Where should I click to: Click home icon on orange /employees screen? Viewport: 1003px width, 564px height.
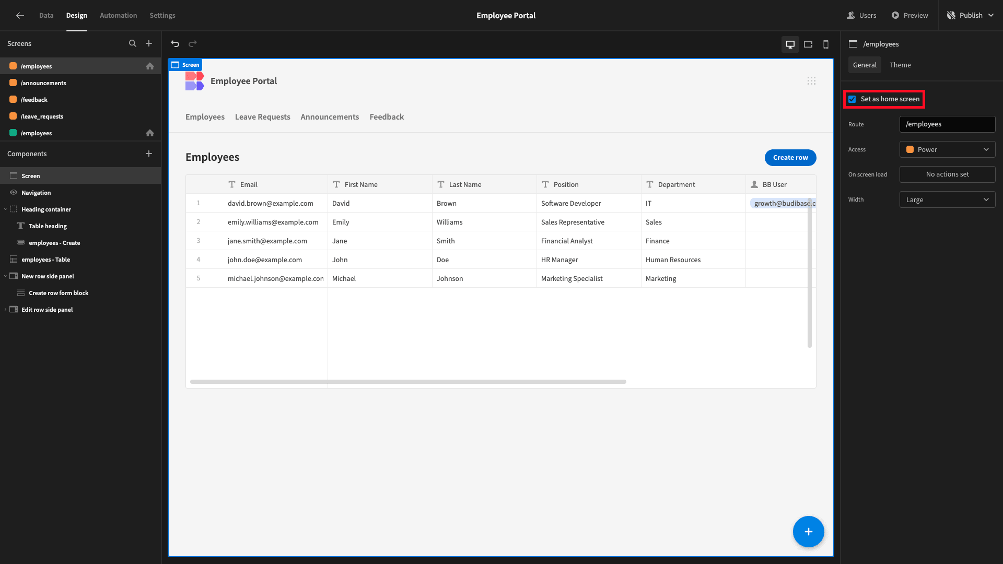click(x=150, y=66)
